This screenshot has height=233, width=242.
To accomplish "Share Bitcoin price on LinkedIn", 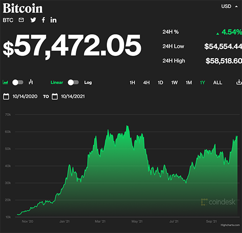I will click(53, 20).
